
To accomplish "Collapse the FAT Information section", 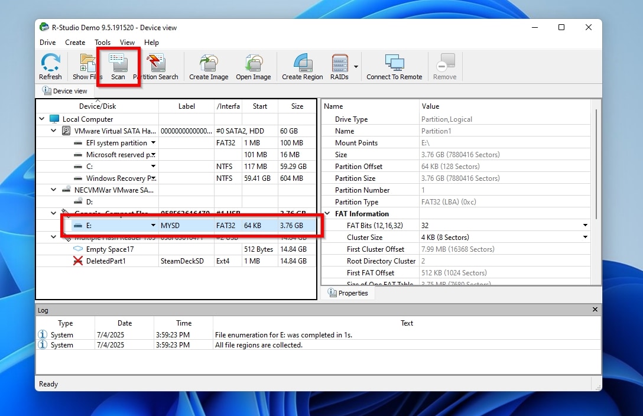I will click(327, 213).
